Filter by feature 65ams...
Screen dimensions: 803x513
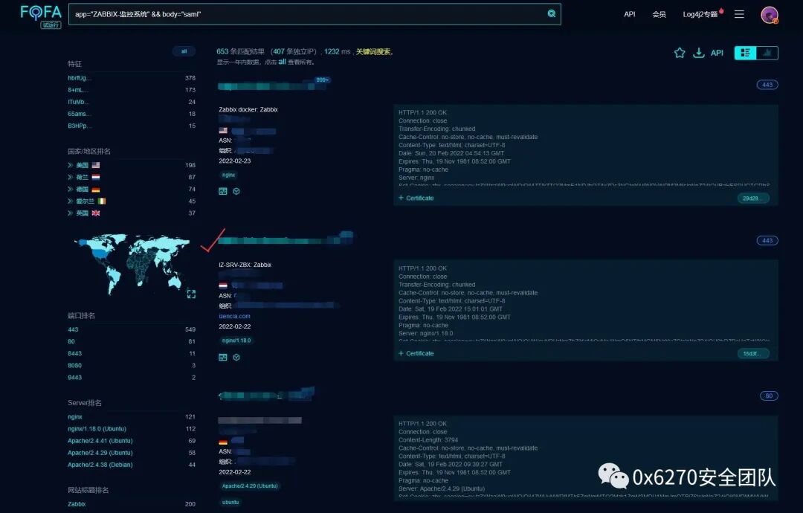tap(80, 114)
